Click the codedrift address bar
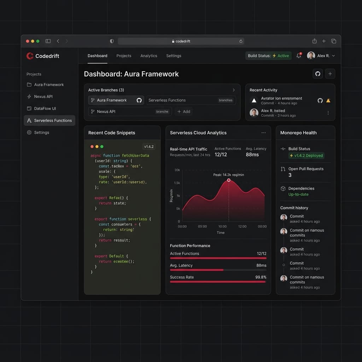This screenshot has width=362, height=362. pos(181,41)
